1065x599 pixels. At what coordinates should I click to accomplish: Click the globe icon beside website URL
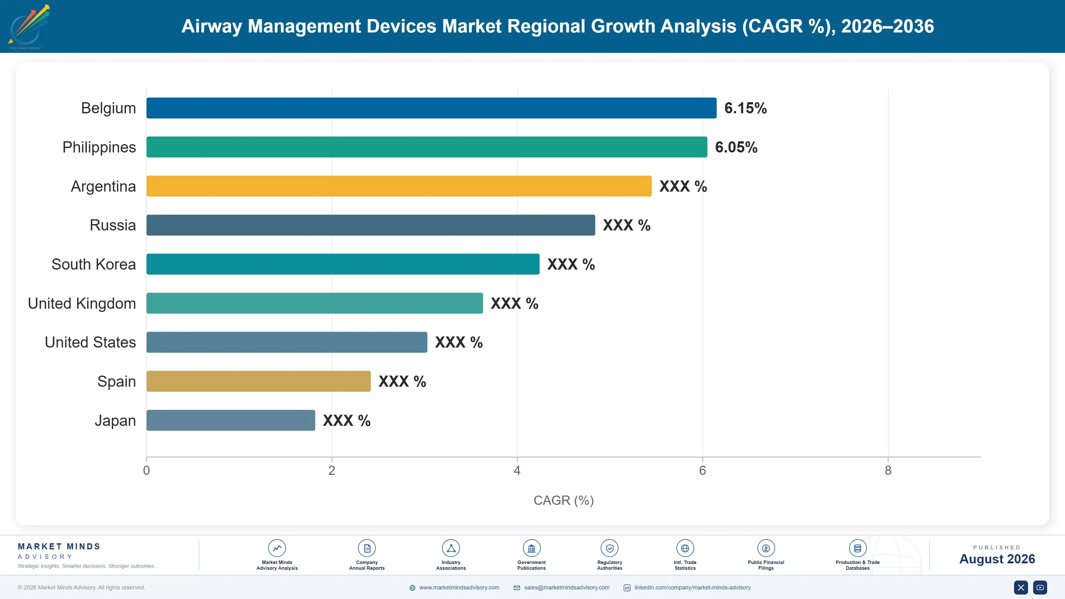[412, 588]
